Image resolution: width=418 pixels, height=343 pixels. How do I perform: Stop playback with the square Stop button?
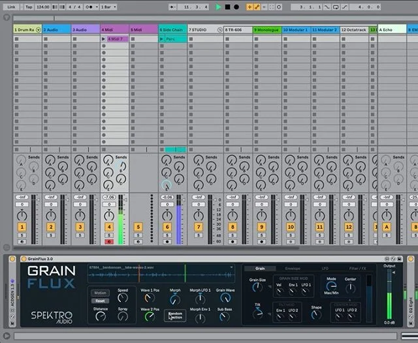227,7
